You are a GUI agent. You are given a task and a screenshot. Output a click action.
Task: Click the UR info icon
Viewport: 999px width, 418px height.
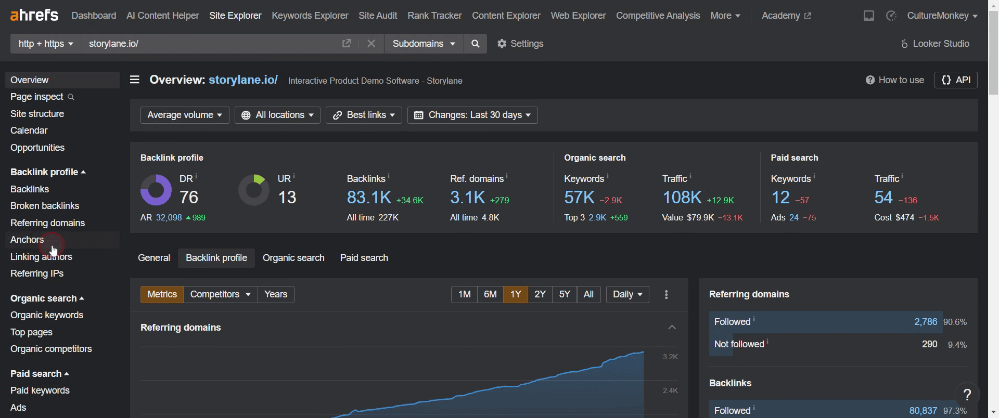click(294, 176)
